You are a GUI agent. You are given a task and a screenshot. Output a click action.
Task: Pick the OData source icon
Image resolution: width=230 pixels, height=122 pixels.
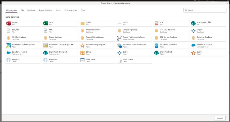(82, 53)
